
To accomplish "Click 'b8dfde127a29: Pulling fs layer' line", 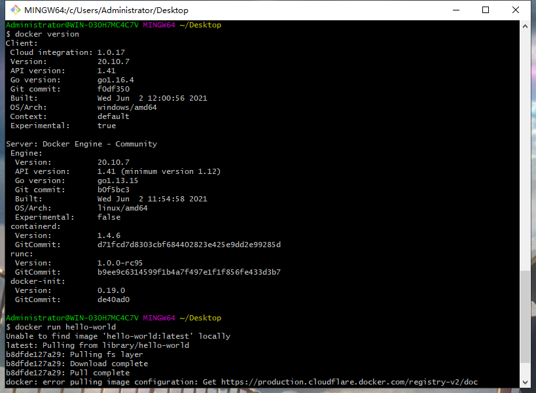I will point(75,355).
